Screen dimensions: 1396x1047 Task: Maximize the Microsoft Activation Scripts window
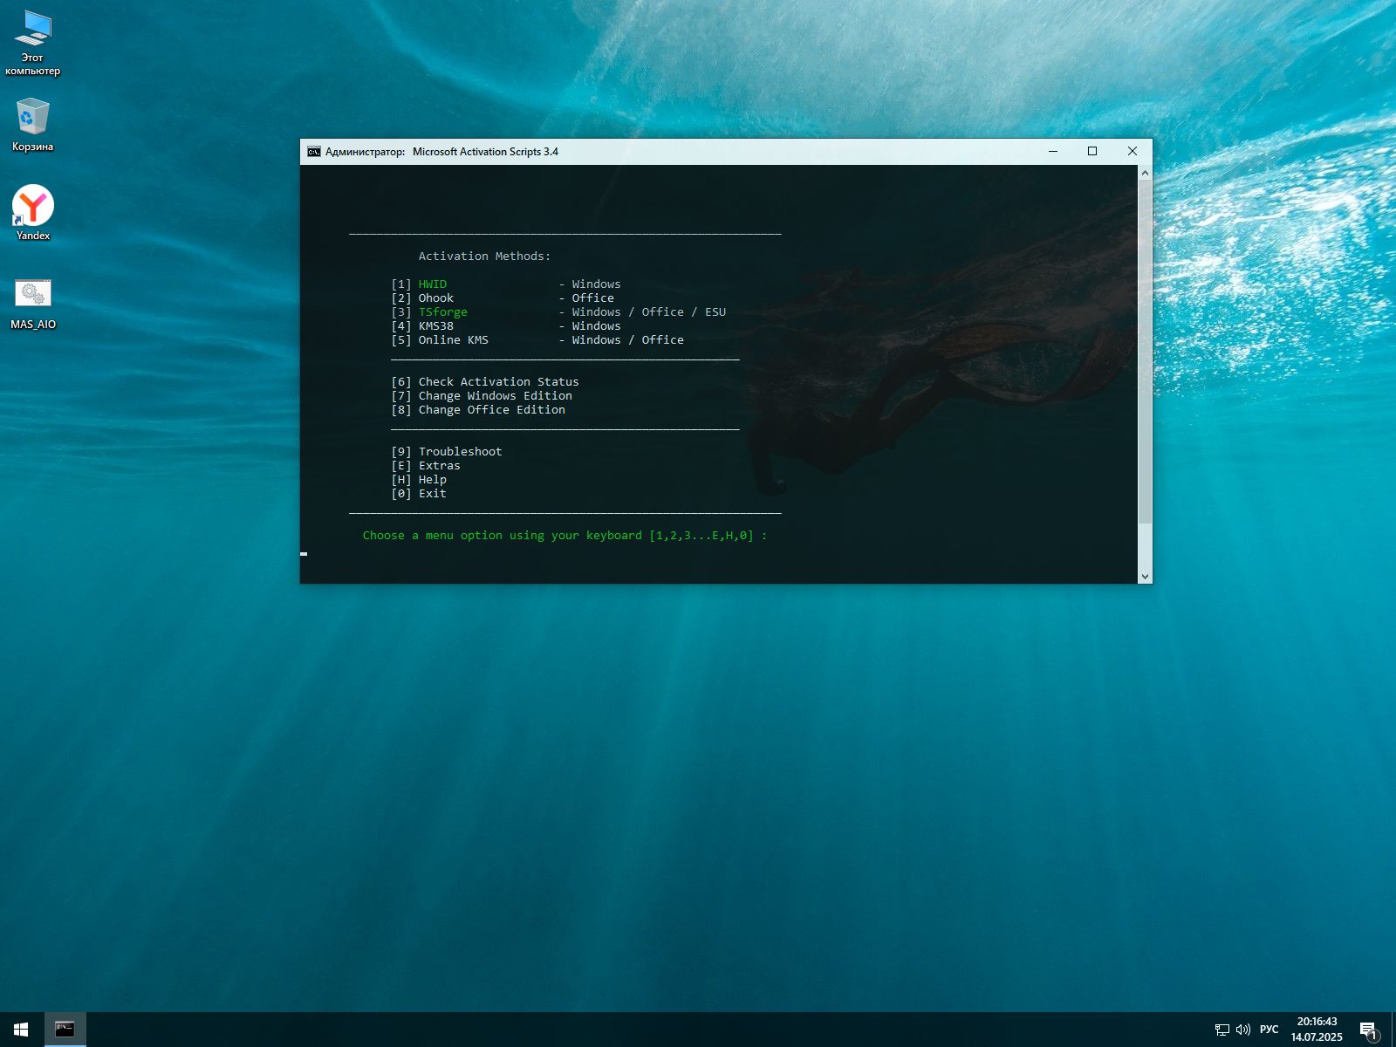(x=1092, y=152)
